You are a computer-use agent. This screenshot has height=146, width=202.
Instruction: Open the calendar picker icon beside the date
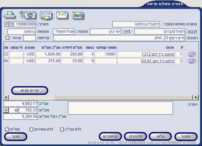[x=8, y=24]
